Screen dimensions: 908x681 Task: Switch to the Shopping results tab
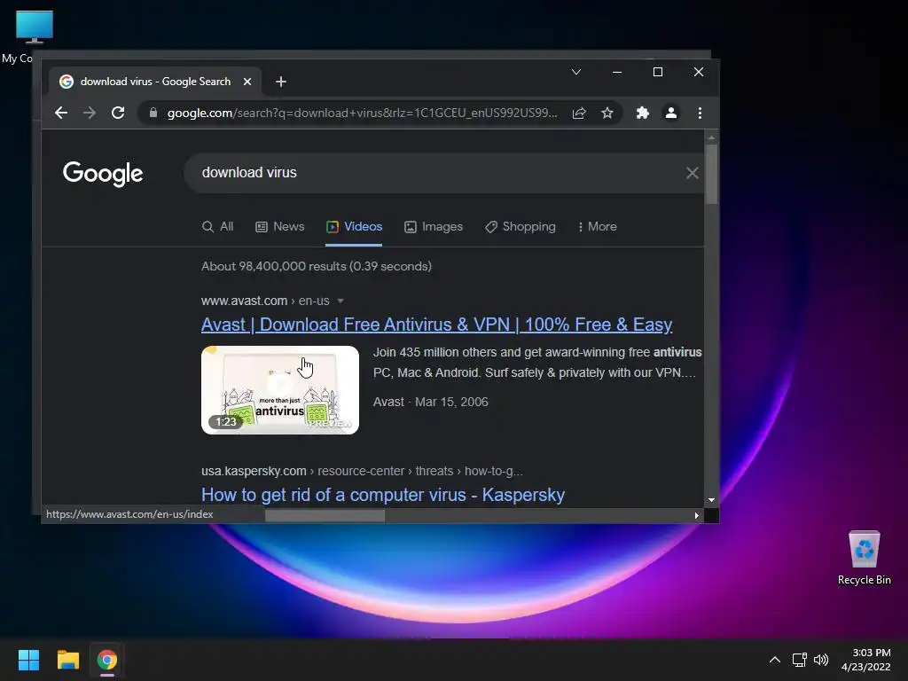coord(520,226)
